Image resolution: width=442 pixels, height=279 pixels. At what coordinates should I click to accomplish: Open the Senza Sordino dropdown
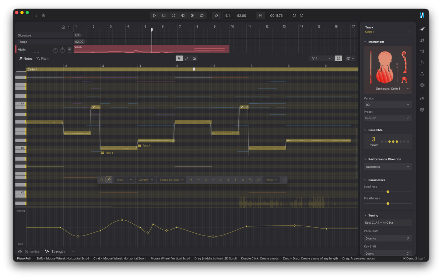171,180
